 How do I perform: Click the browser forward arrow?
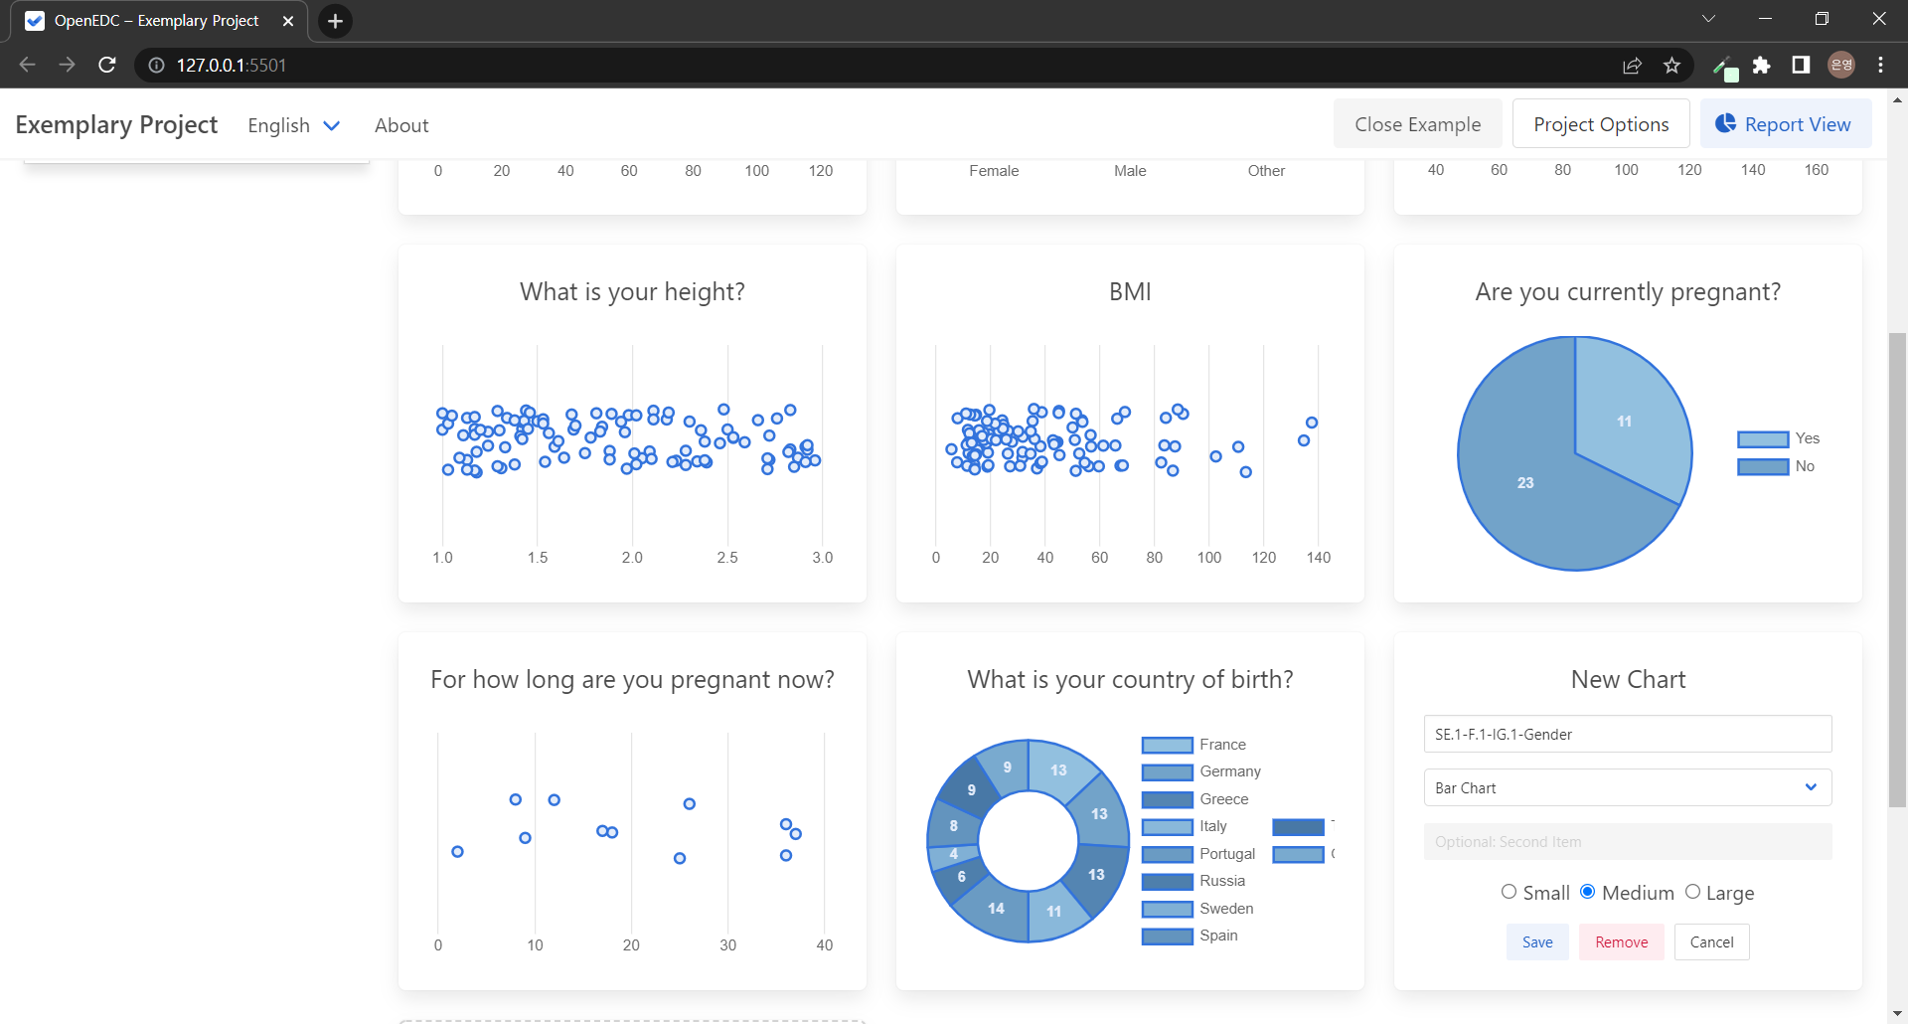(67, 65)
